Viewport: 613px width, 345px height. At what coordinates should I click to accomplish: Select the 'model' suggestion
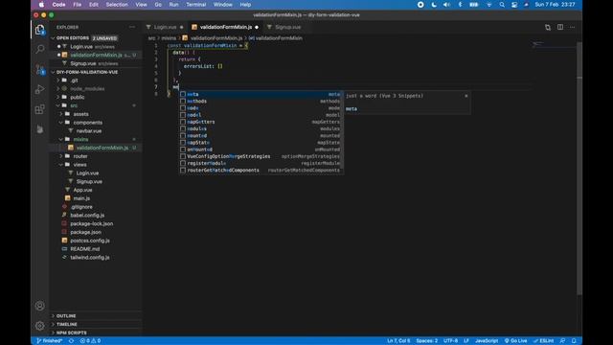point(261,115)
